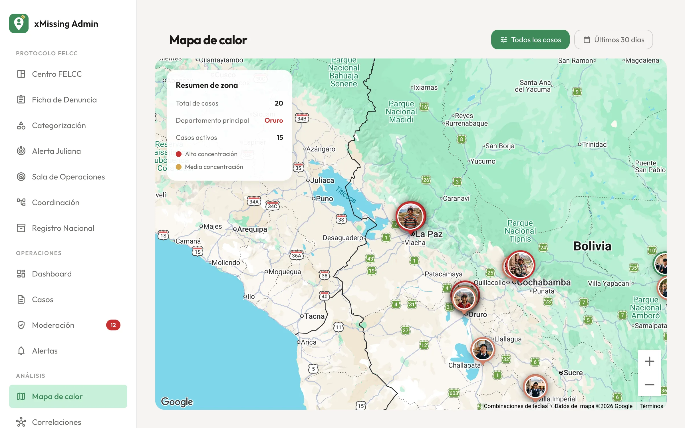Open the Dashboard grid icon

point(21,274)
